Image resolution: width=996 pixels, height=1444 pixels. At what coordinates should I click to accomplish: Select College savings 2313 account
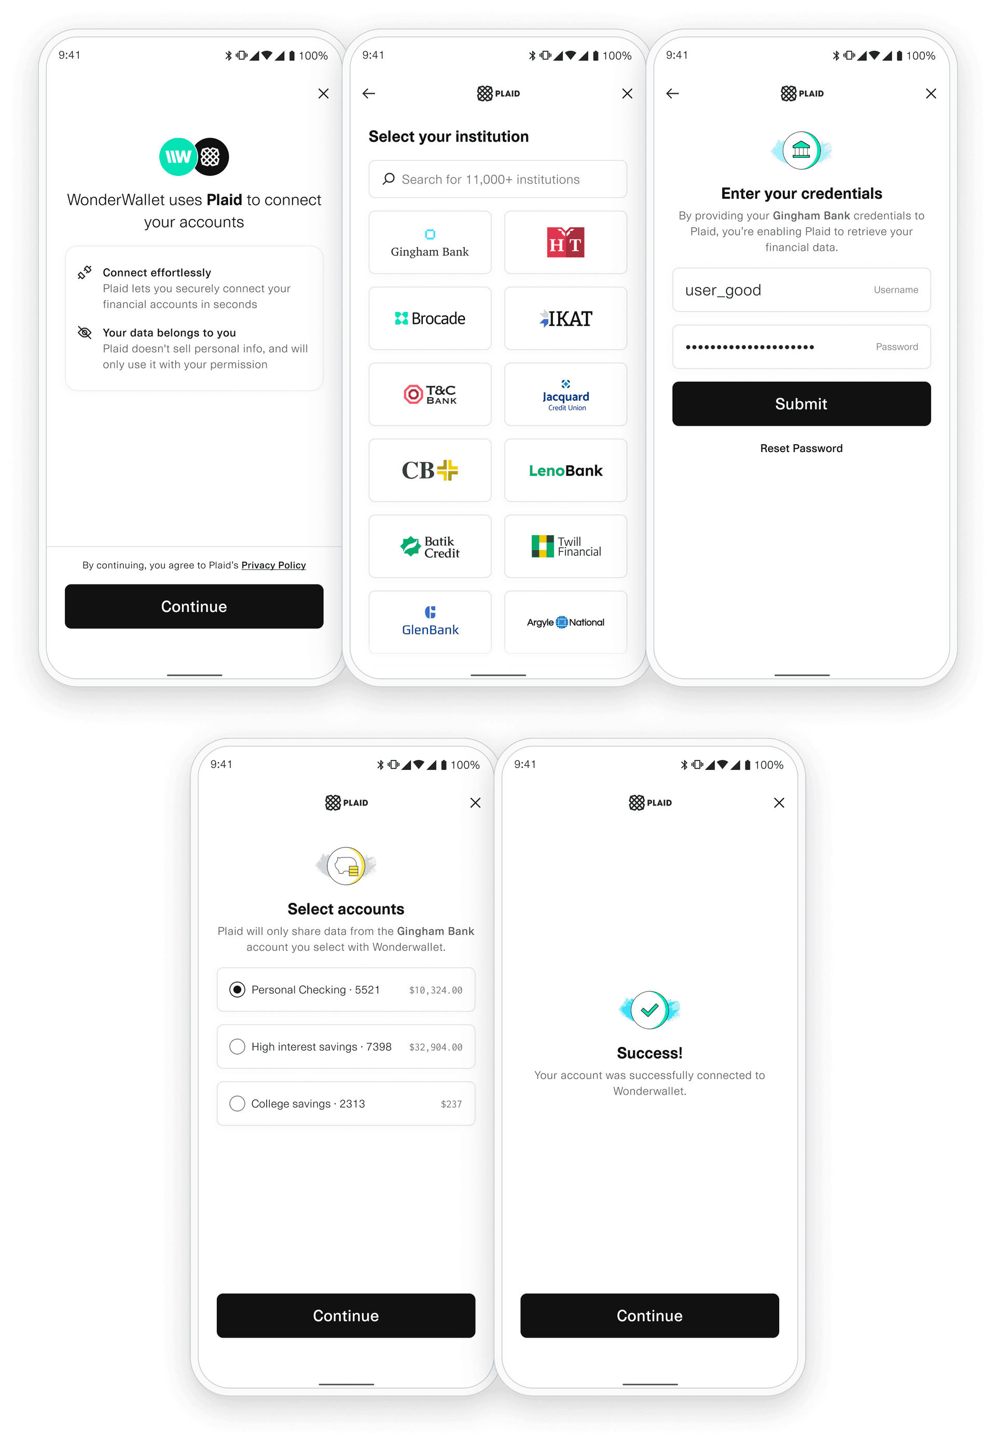(239, 1103)
